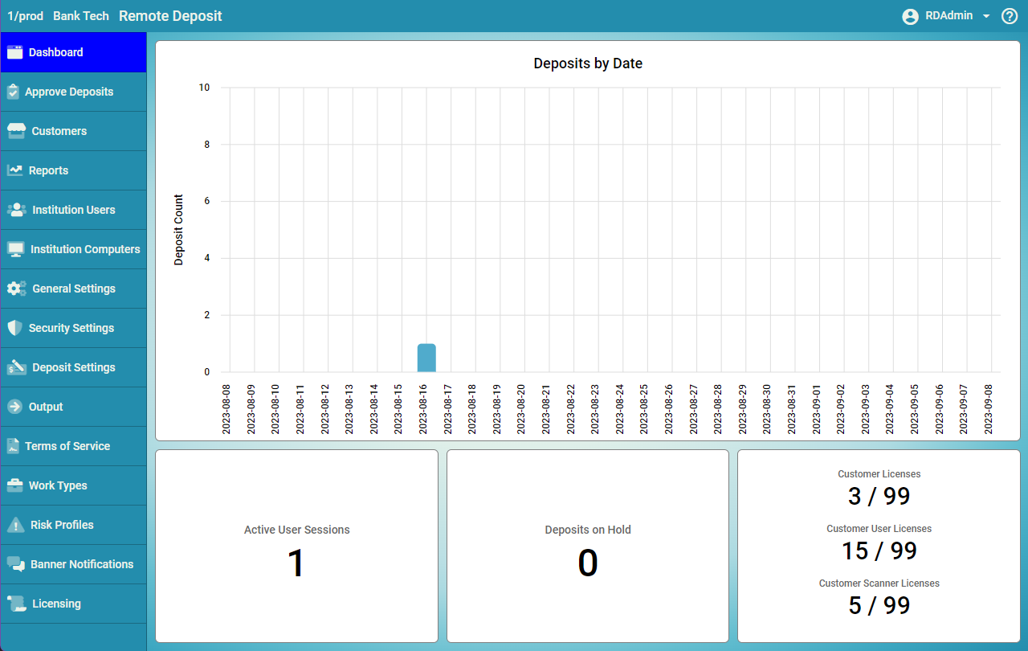The image size is (1028, 651).
Task: Click the Institution Computers monitor icon
Action: (17, 249)
